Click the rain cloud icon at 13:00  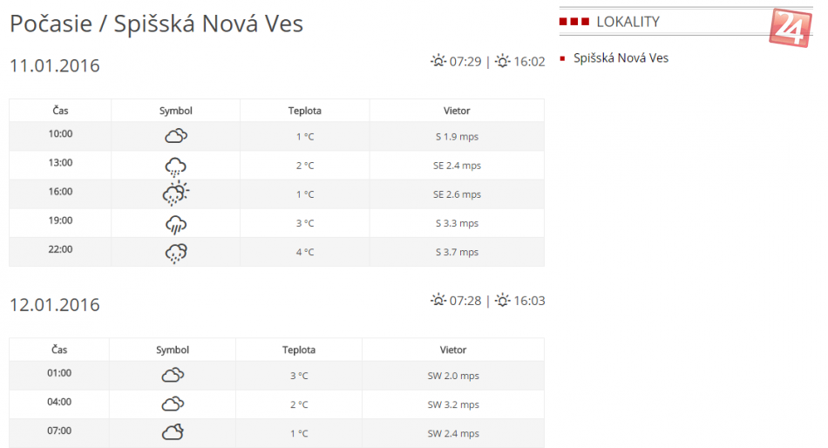pyautogui.click(x=176, y=166)
